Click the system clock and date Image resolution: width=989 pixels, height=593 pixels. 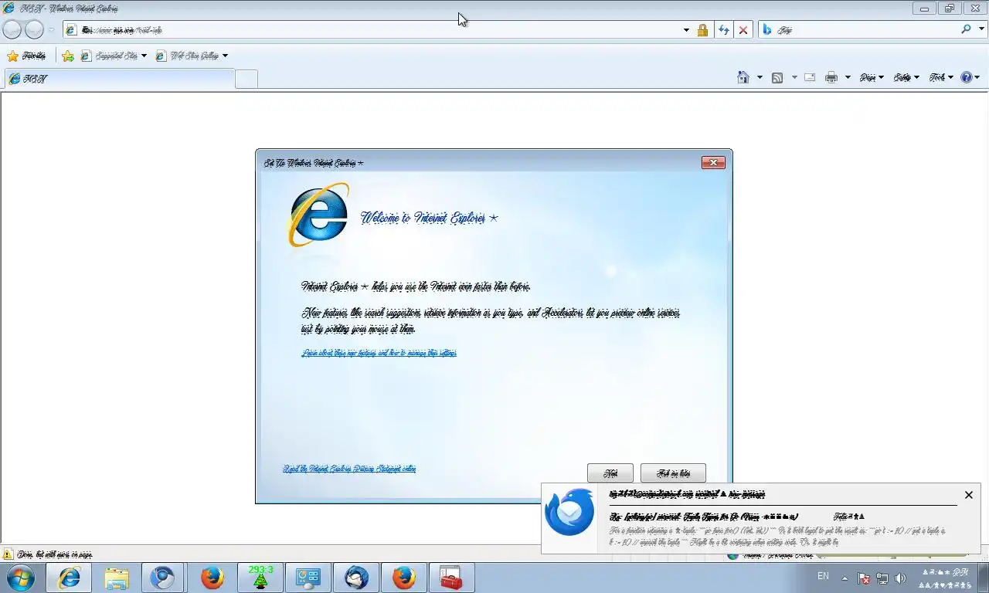point(944,578)
